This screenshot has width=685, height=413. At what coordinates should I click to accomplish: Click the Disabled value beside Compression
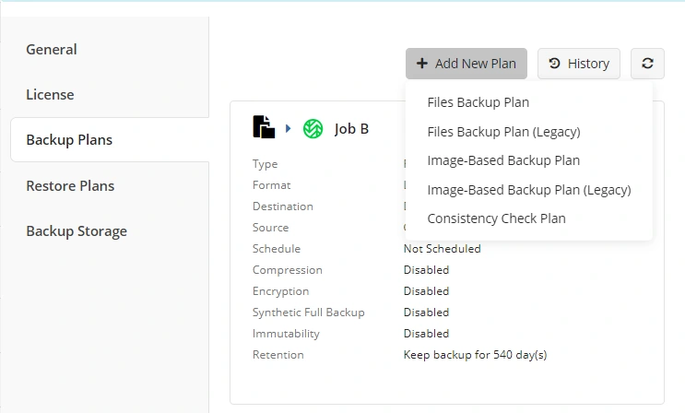click(426, 270)
